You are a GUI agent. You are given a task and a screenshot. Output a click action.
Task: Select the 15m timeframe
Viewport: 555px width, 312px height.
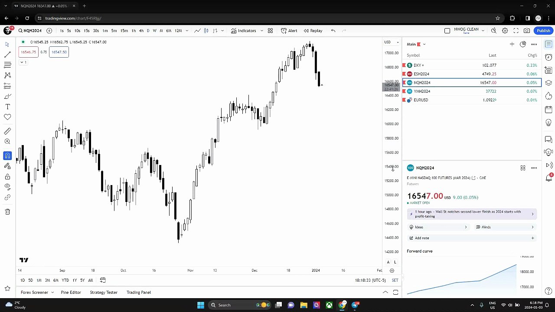click(x=124, y=31)
